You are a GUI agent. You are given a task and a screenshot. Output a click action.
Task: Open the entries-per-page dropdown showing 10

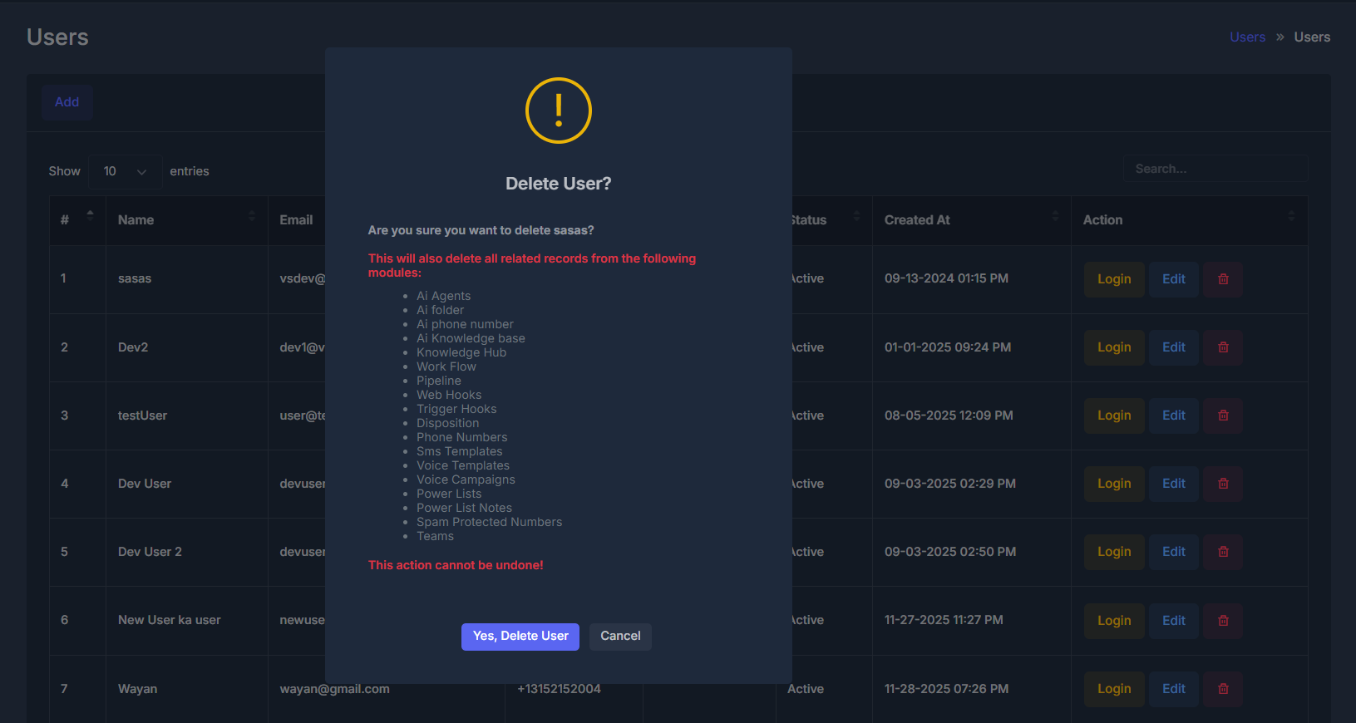pos(125,171)
